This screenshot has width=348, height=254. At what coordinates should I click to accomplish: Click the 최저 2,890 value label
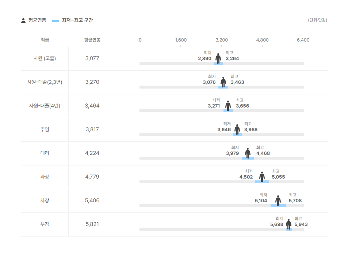[x=204, y=59]
